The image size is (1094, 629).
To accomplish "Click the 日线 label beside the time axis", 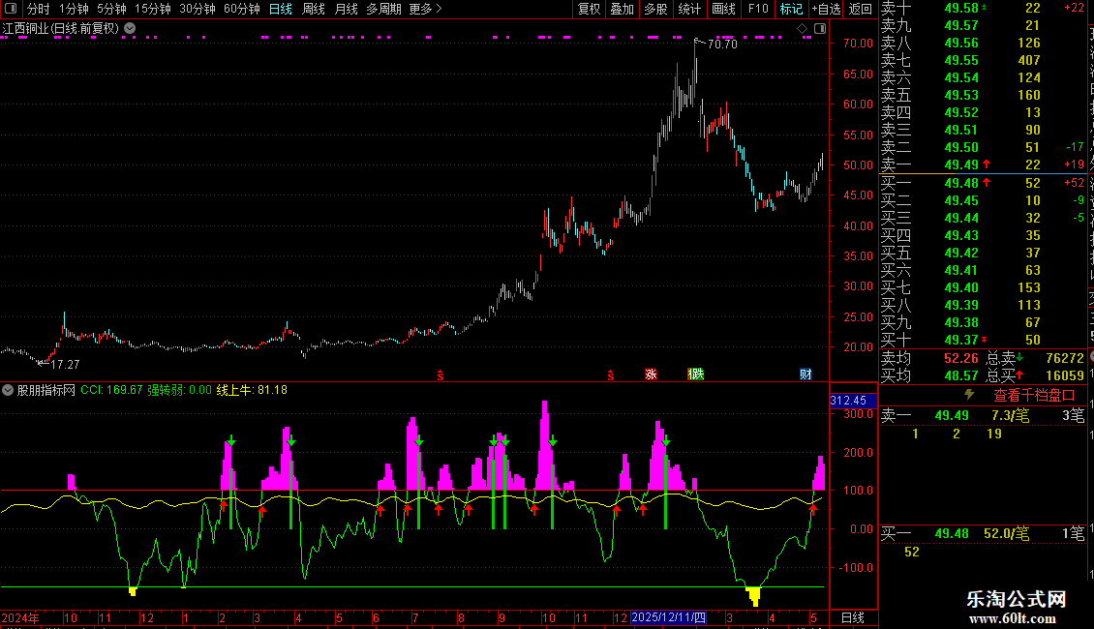I will 853,617.
